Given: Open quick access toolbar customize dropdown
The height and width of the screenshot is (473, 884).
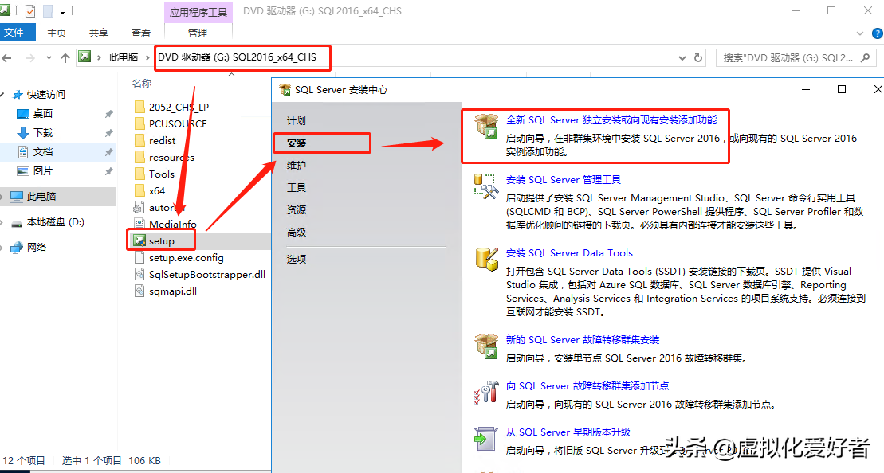Looking at the screenshot, I should click(62, 11).
